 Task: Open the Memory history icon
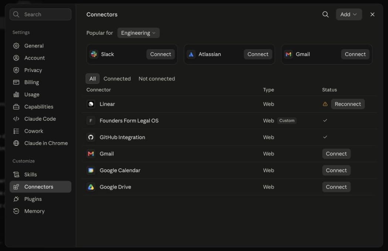[x=16, y=211]
